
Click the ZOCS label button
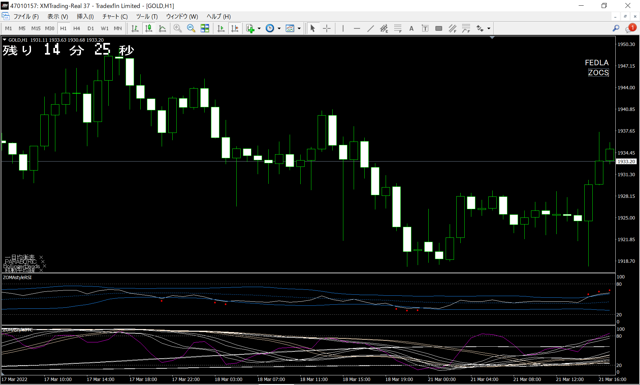[598, 73]
